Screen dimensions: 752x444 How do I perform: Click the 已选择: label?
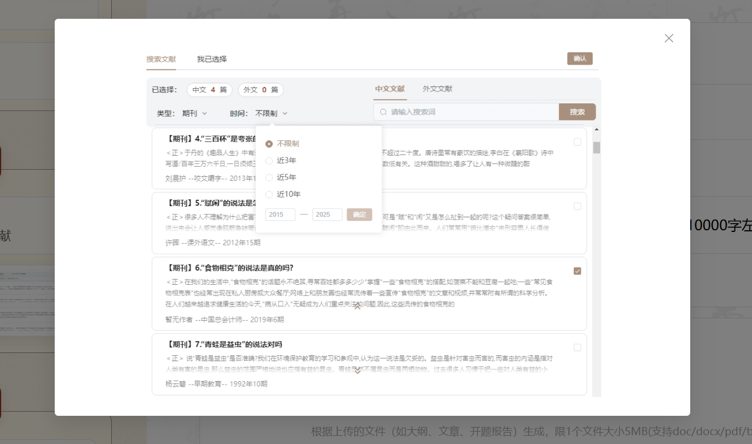click(164, 90)
